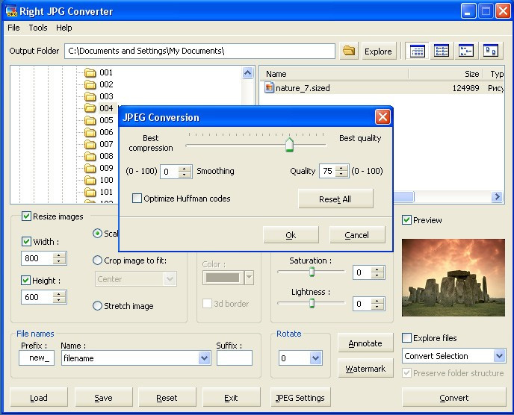
Task: Select folder 101 in the tree
Action: click(x=99, y=192)
